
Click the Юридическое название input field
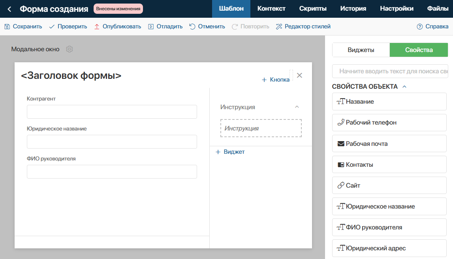[112, 142]
